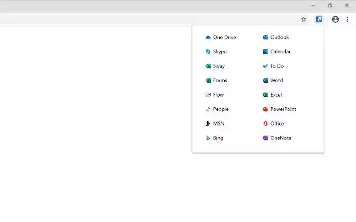The image size is (356, 222).
Task: Toggle the blue extension icon in toolbar
Action: (319, 19)
